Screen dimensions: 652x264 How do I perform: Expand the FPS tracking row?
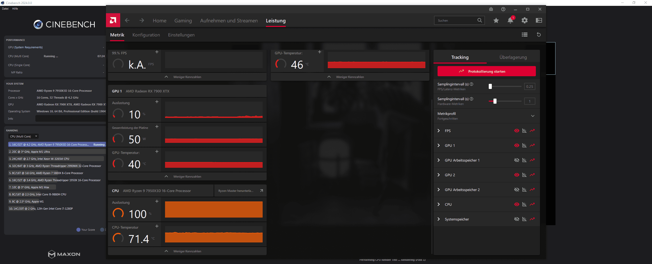439,131
